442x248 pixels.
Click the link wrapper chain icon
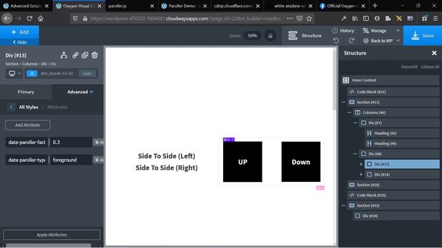pos(75,55)
